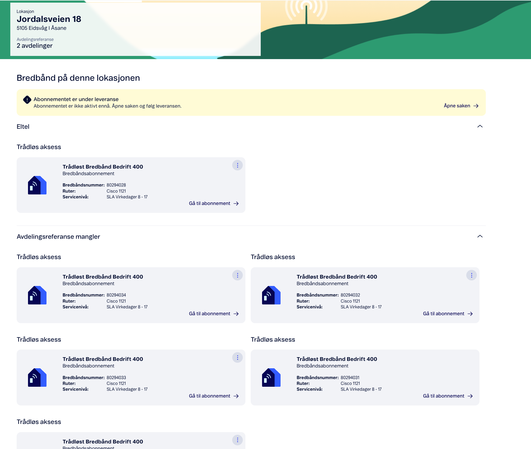531x449 pixels.
Task: Click 'SLA Virkedager 8 - 17' in card 80294032
Action: coord(361,307)
